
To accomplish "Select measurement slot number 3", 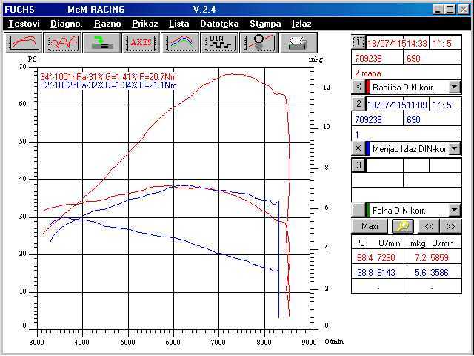I will (358, 165).
